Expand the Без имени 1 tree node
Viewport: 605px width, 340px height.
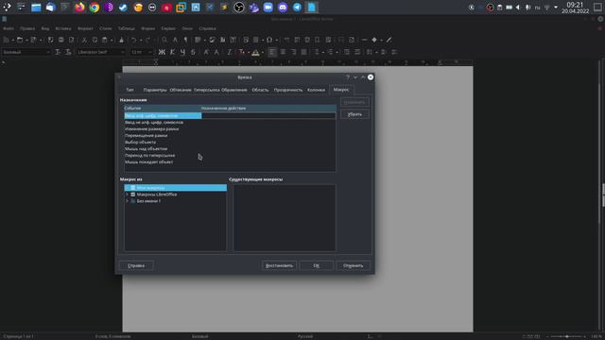point(127,201)
